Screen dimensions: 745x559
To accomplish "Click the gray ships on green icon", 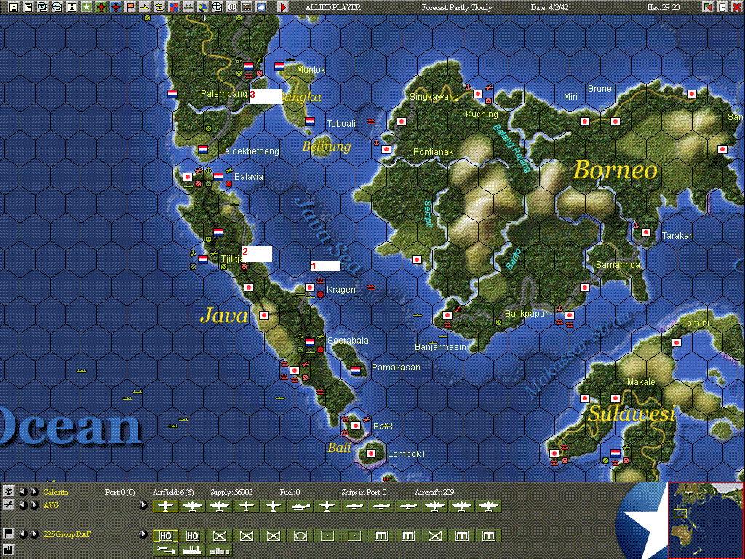I will tap(188, 7).
